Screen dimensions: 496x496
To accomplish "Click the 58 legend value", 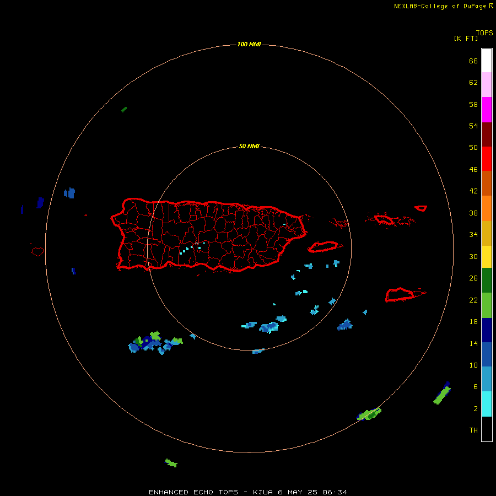I will [x=473, y=104].
